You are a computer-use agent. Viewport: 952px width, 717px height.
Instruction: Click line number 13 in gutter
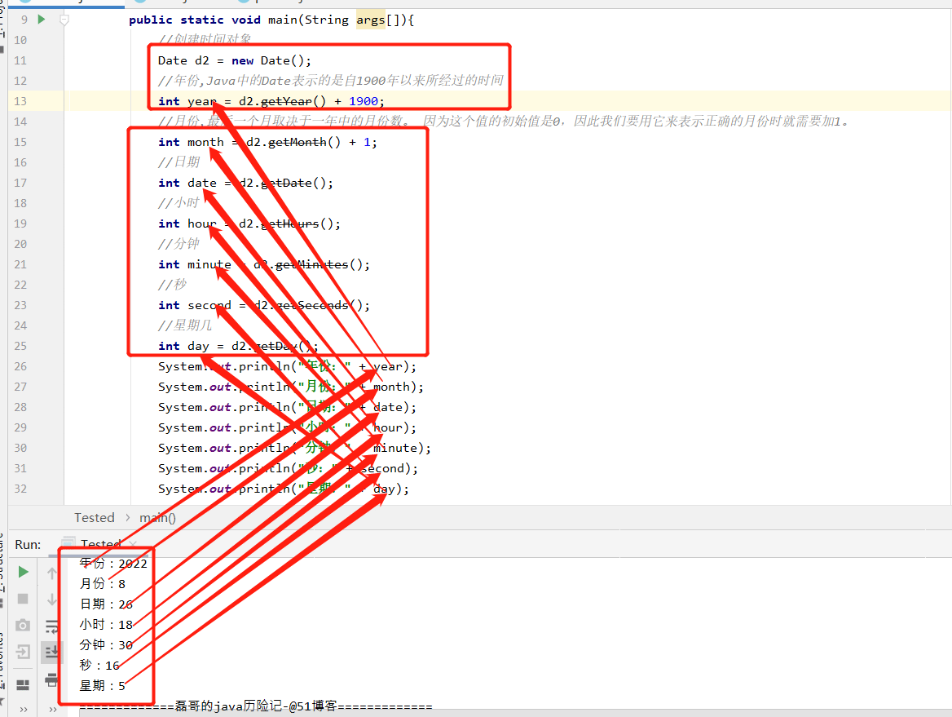point(20,100)
